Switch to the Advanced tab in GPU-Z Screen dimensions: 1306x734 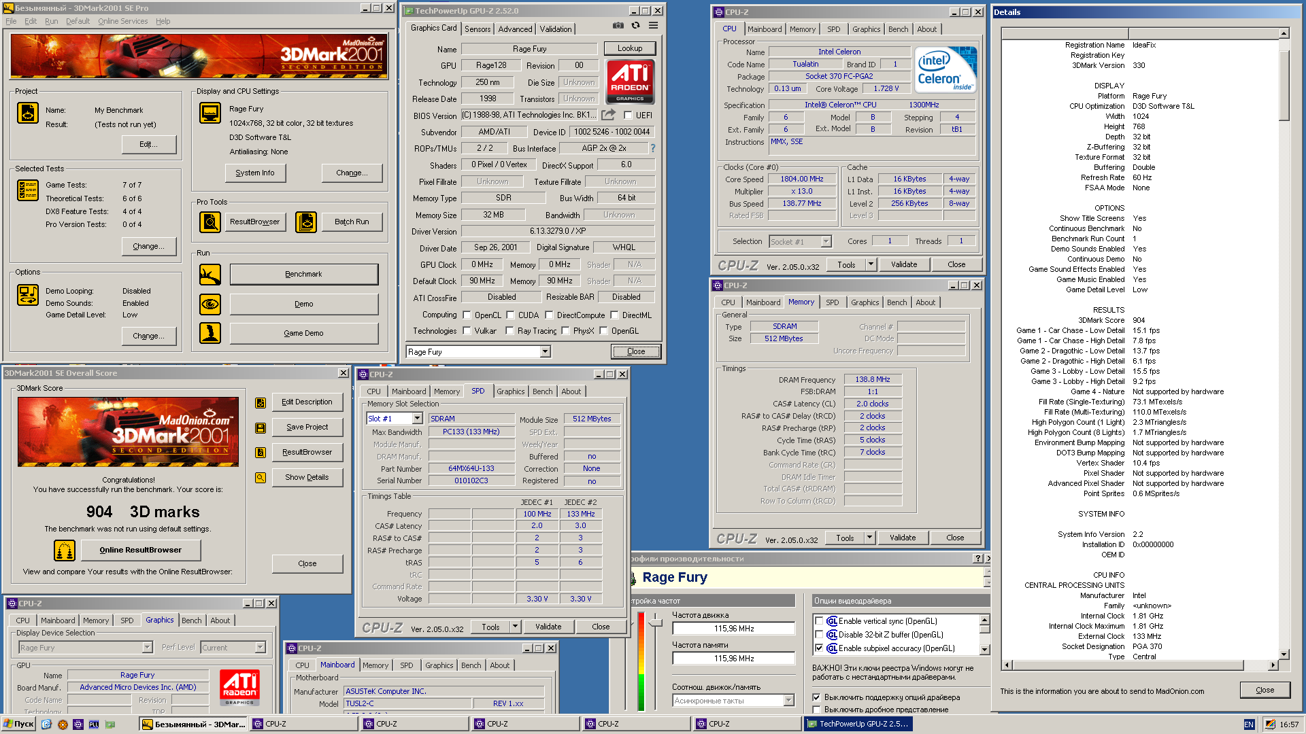point(515,29)
